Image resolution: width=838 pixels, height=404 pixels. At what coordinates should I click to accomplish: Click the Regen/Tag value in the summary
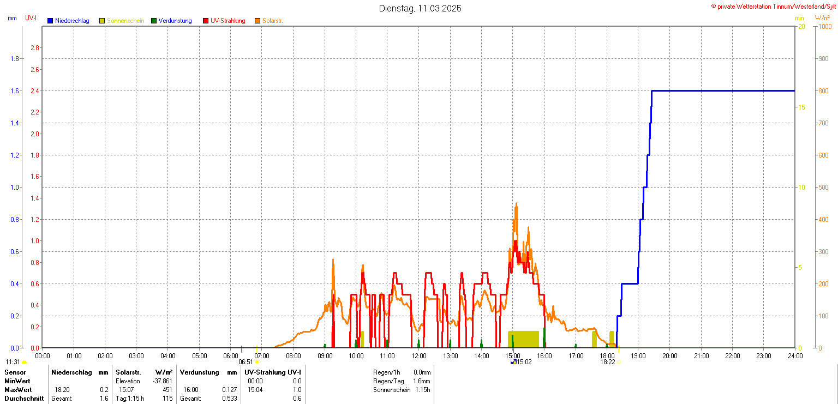[422, 381]
